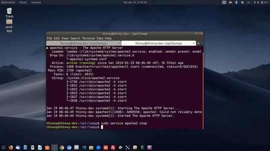Image resolution: width=270 pixels, height=151 pixels.
Task: Open the tab list dropdown arrow in the terminal
Action: (202, 43)
